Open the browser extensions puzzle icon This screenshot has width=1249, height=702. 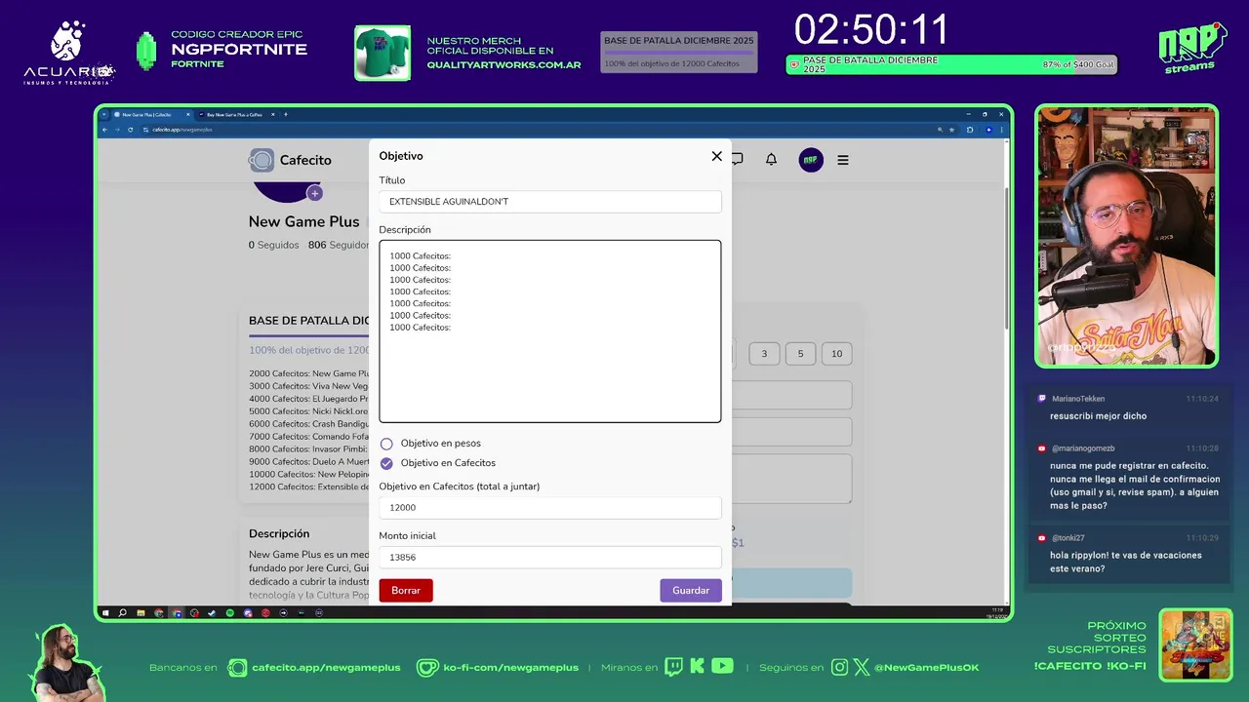tap(970, 130)
